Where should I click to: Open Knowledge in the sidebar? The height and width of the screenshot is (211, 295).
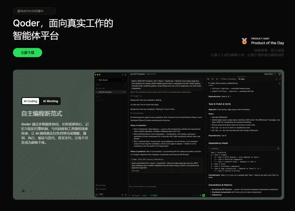101,185
